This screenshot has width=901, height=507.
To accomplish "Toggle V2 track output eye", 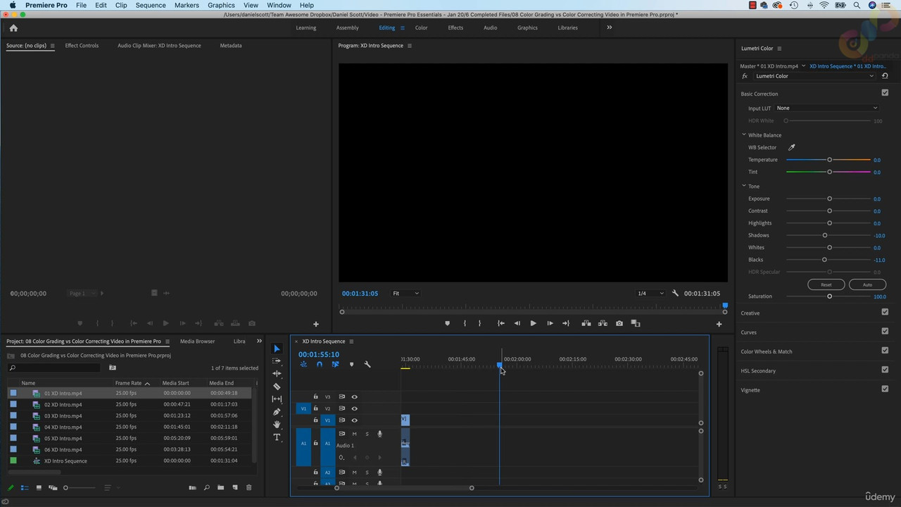I will tap(354, 408).
